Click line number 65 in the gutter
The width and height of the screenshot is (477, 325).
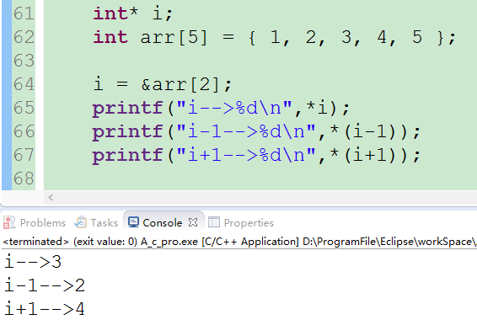(24, 108)
